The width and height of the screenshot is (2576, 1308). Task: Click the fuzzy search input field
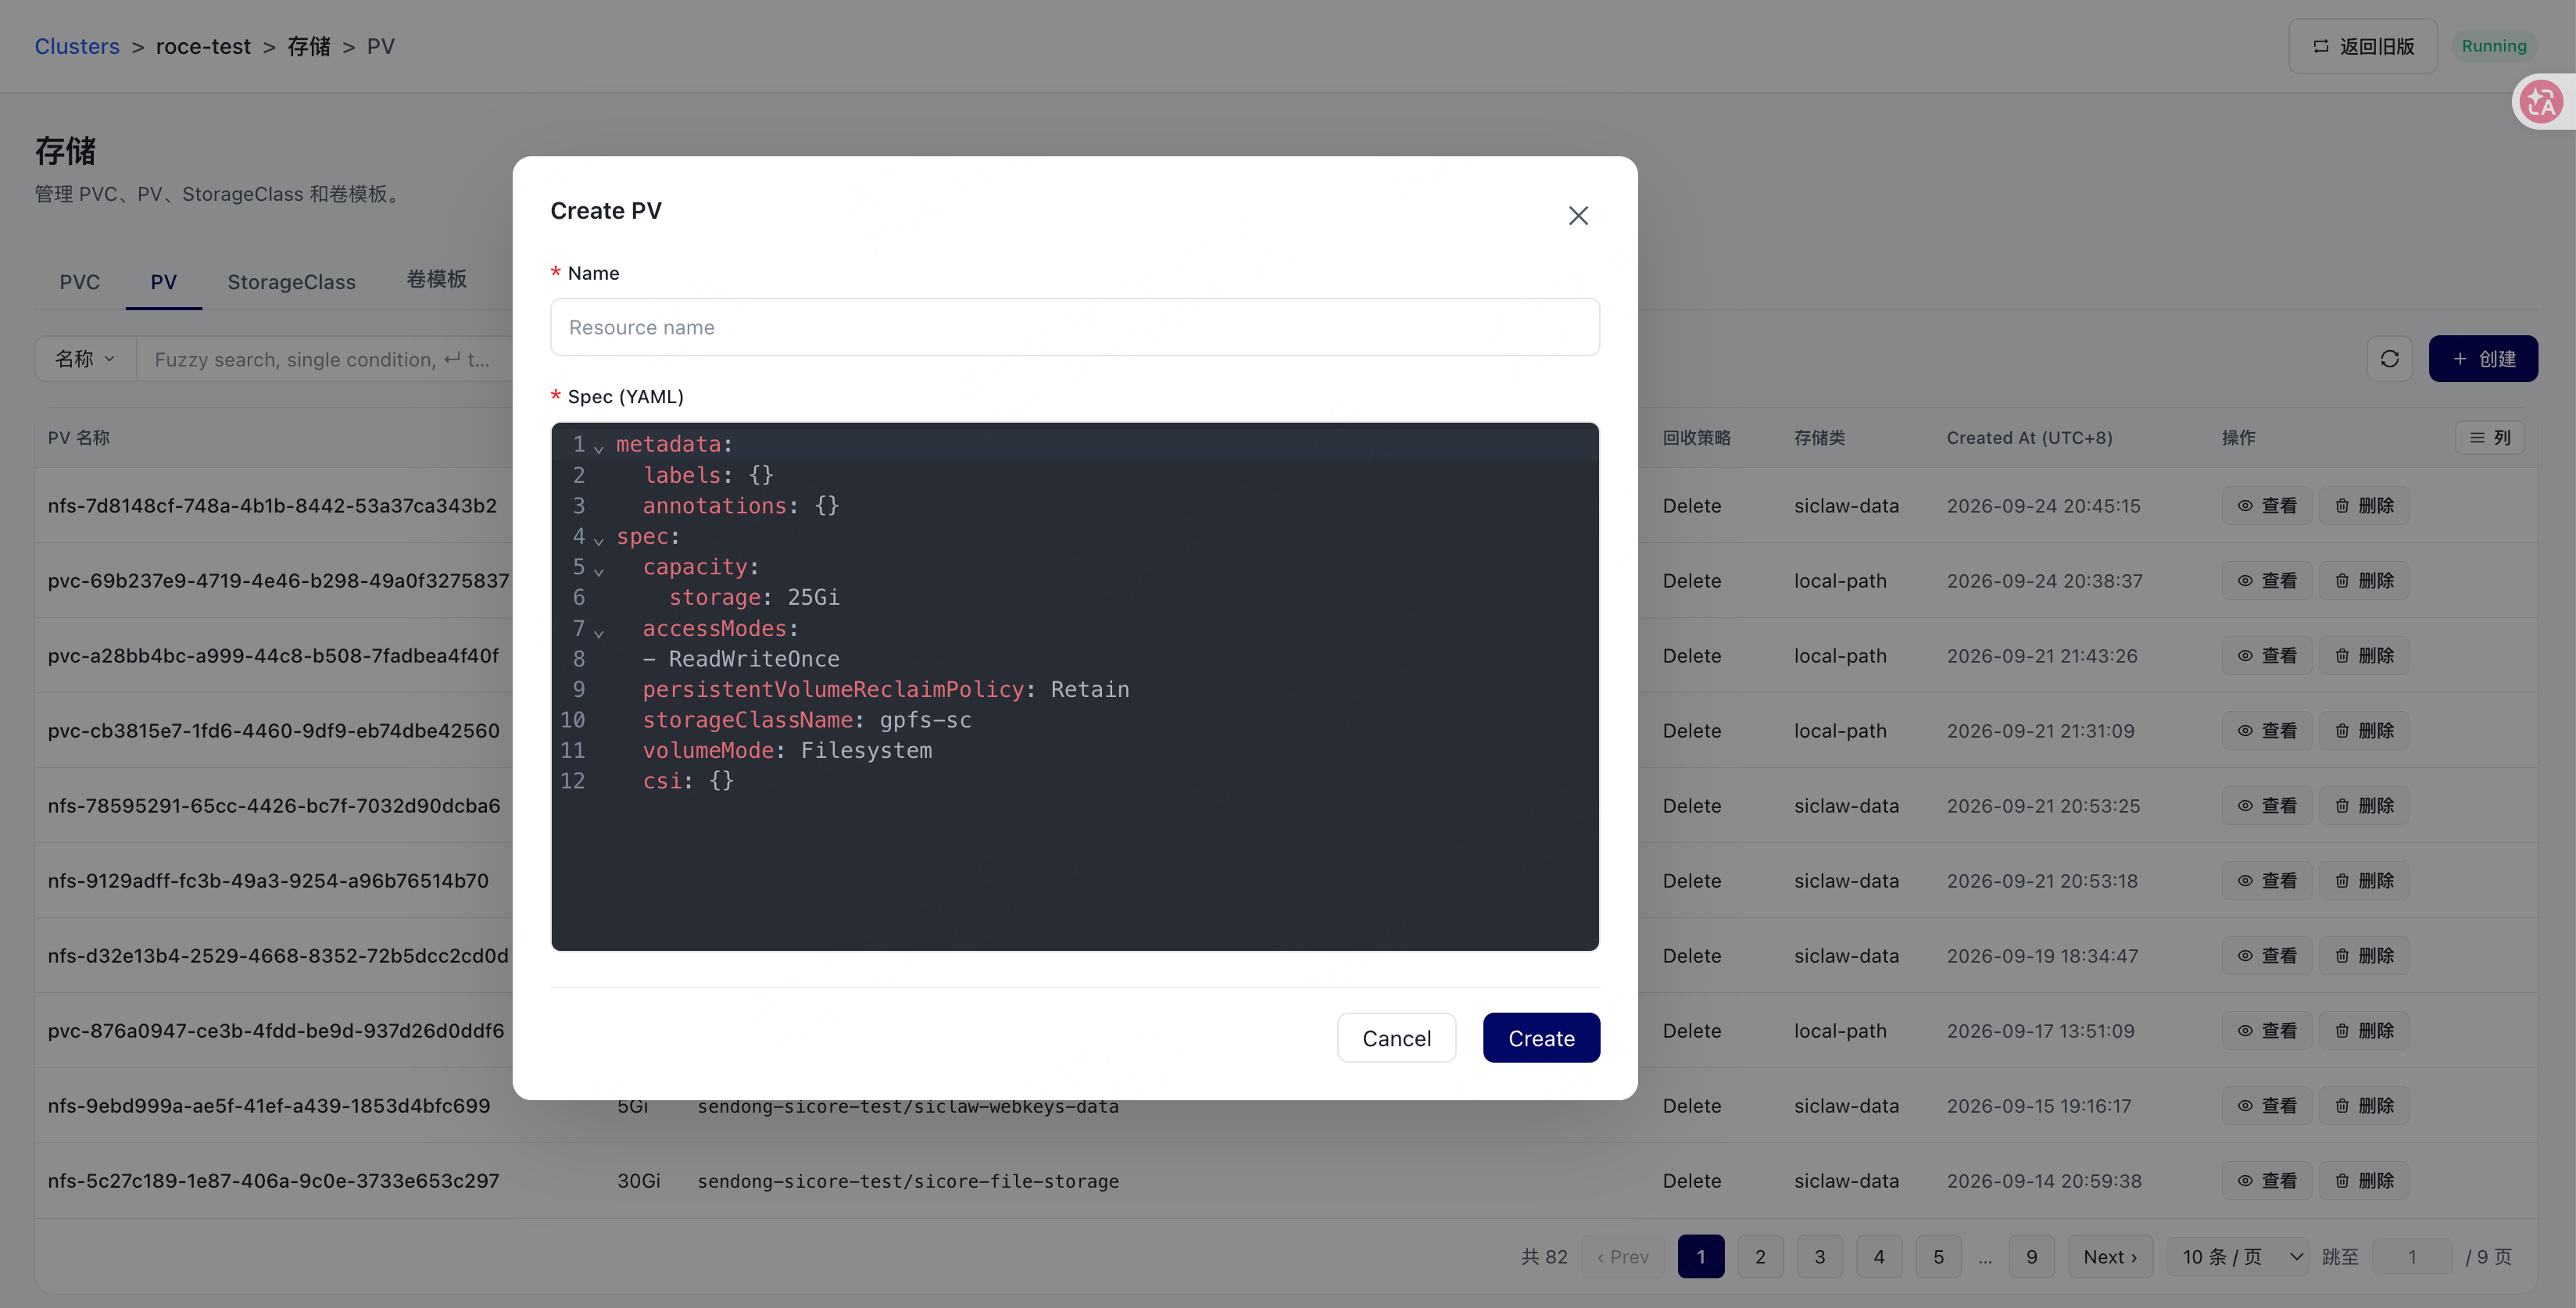click(x=325, y=359)
